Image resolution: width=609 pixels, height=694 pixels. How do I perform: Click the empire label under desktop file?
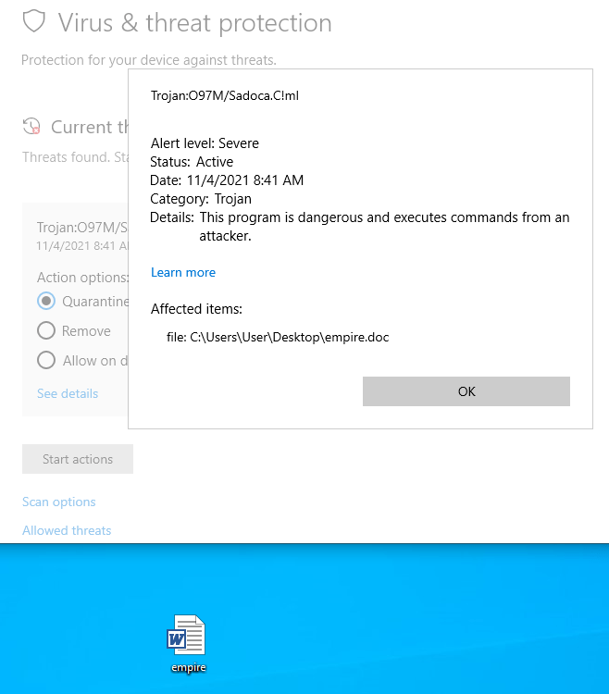(x=187, y=667)
